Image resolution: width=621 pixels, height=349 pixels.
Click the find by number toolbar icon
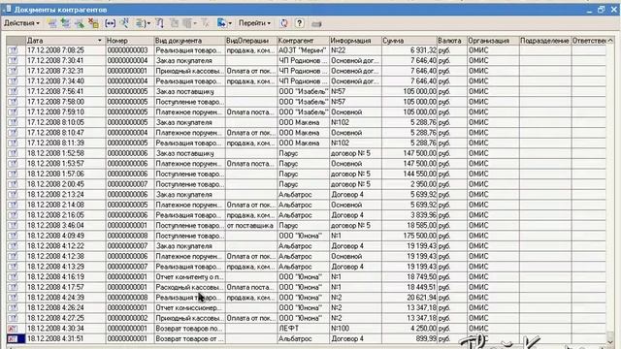pyautogui.click(x=125, y=23)
